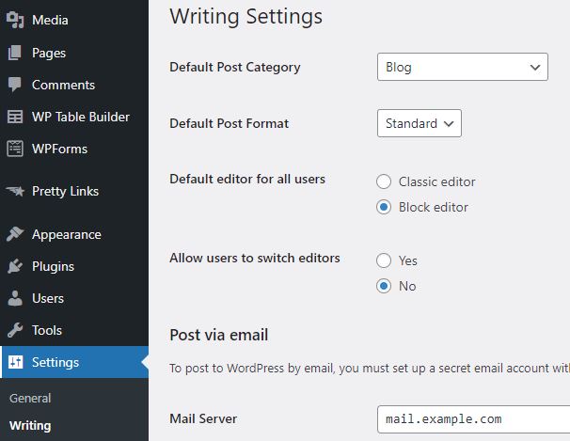
Task: Go to the General settings submenu
Action: click(30, 398)
